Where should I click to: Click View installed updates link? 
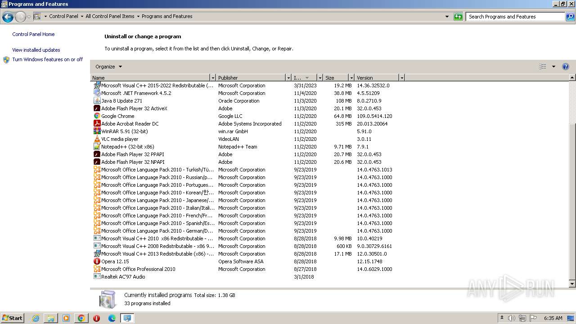(x=36, y=50)
